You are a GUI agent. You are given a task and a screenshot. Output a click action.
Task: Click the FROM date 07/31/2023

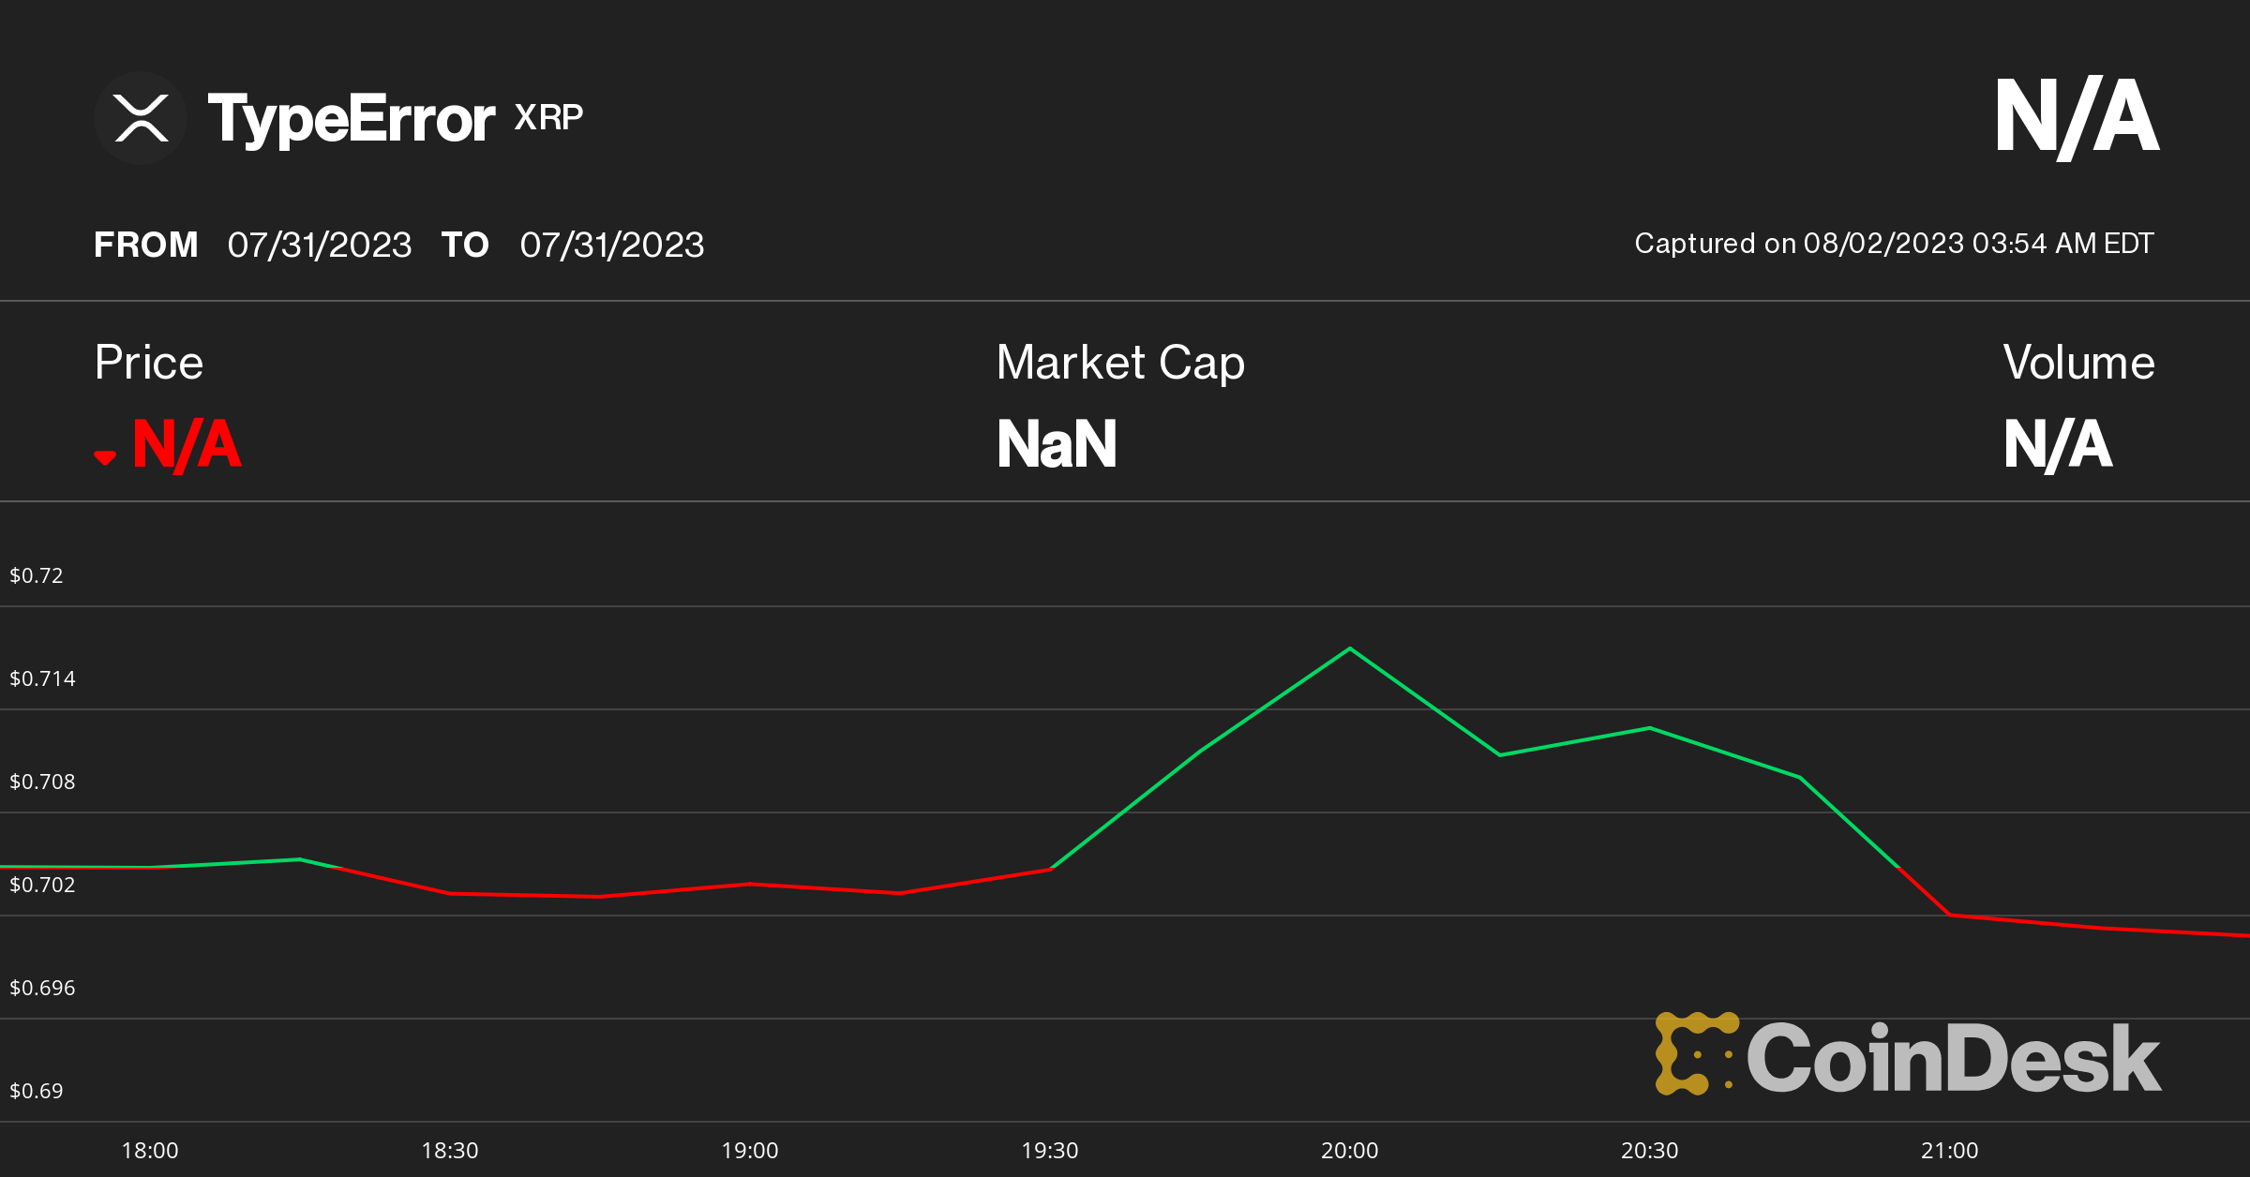[320, 245]
